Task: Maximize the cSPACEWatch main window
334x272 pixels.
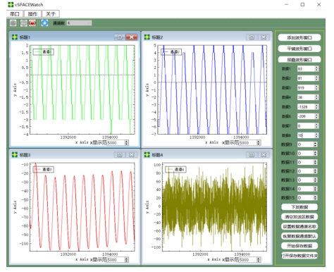Action: click(x=302, y=4)
